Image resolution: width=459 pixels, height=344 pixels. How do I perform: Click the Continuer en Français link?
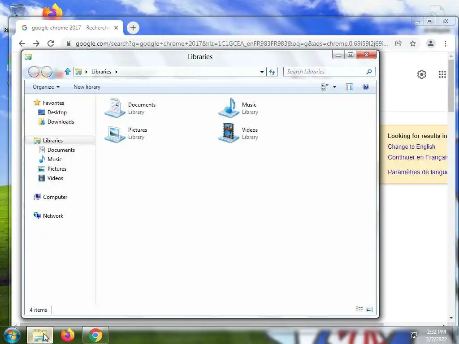pos(417,157)
